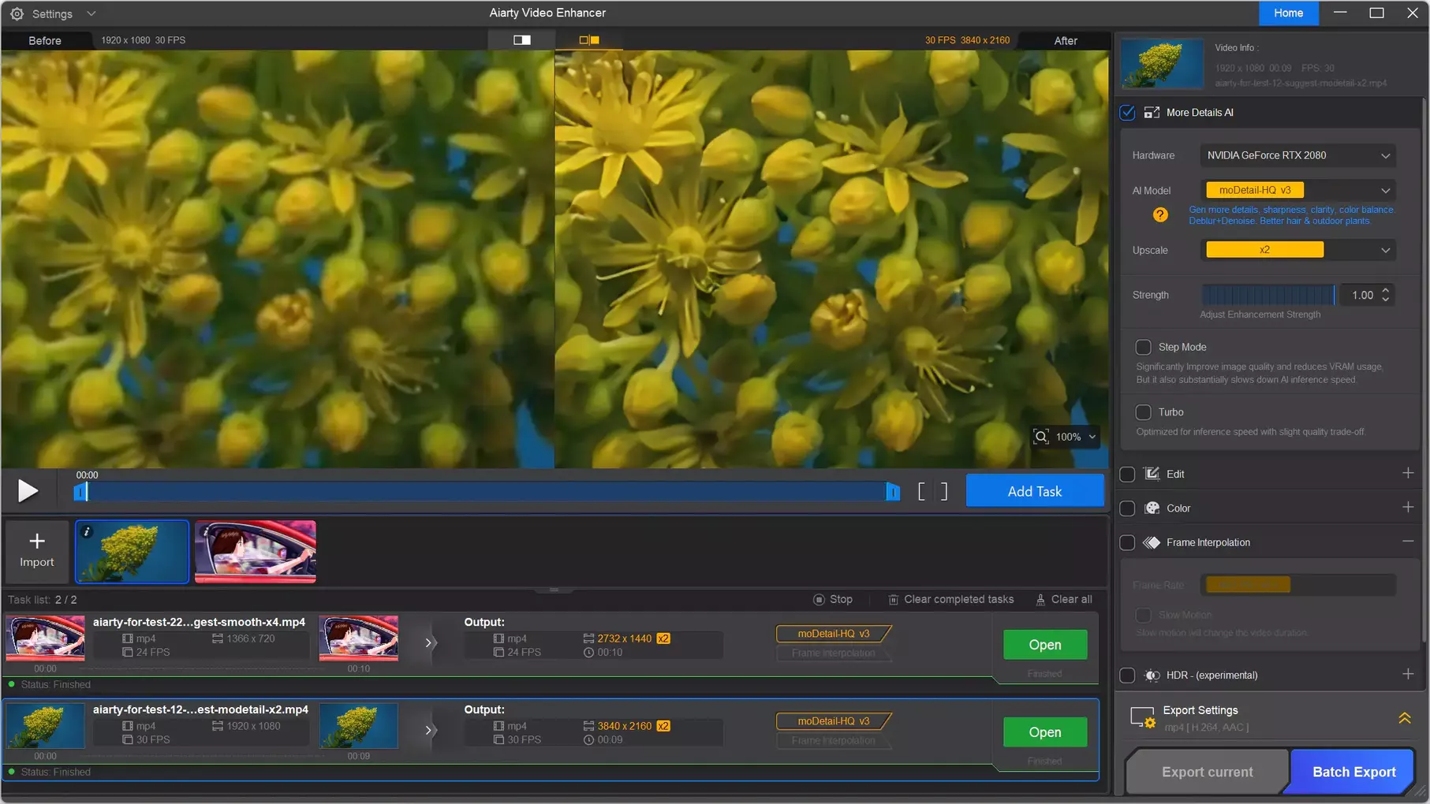
Task: Click the Export Settings icon
Action: (1141, 718)
